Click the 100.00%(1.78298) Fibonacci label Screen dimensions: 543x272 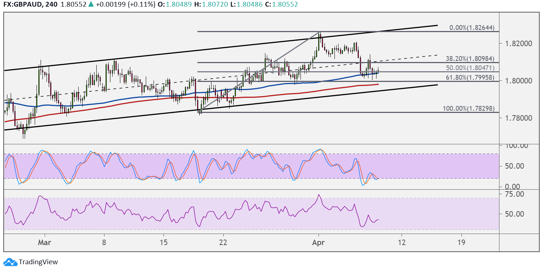tap(468, 109)
